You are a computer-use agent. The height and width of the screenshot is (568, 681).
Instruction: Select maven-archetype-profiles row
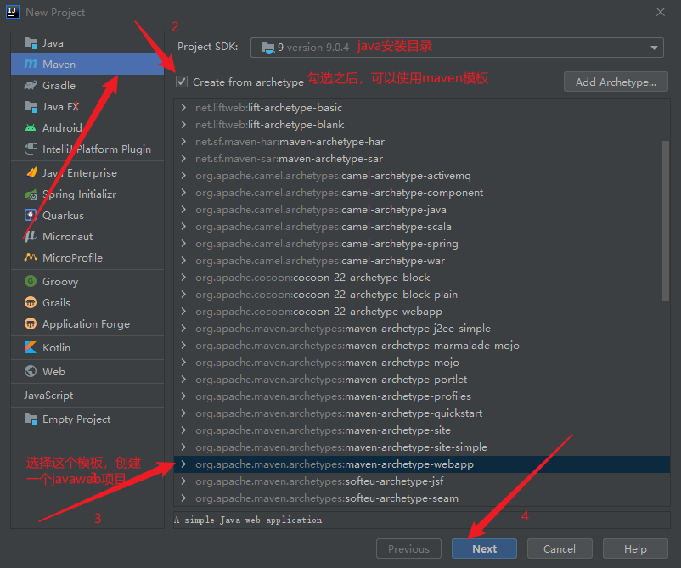point(422,396)
